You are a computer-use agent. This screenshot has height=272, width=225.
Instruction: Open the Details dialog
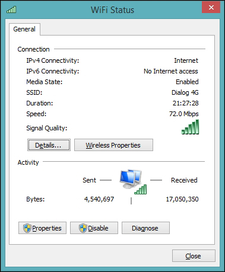[49, 145]
